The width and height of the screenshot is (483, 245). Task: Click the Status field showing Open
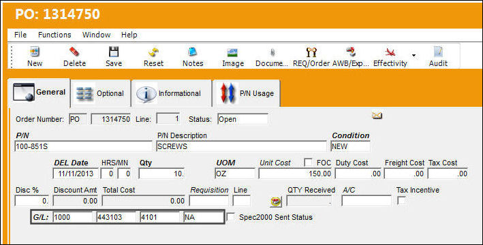pyautogui.click(x=243, y=119)
